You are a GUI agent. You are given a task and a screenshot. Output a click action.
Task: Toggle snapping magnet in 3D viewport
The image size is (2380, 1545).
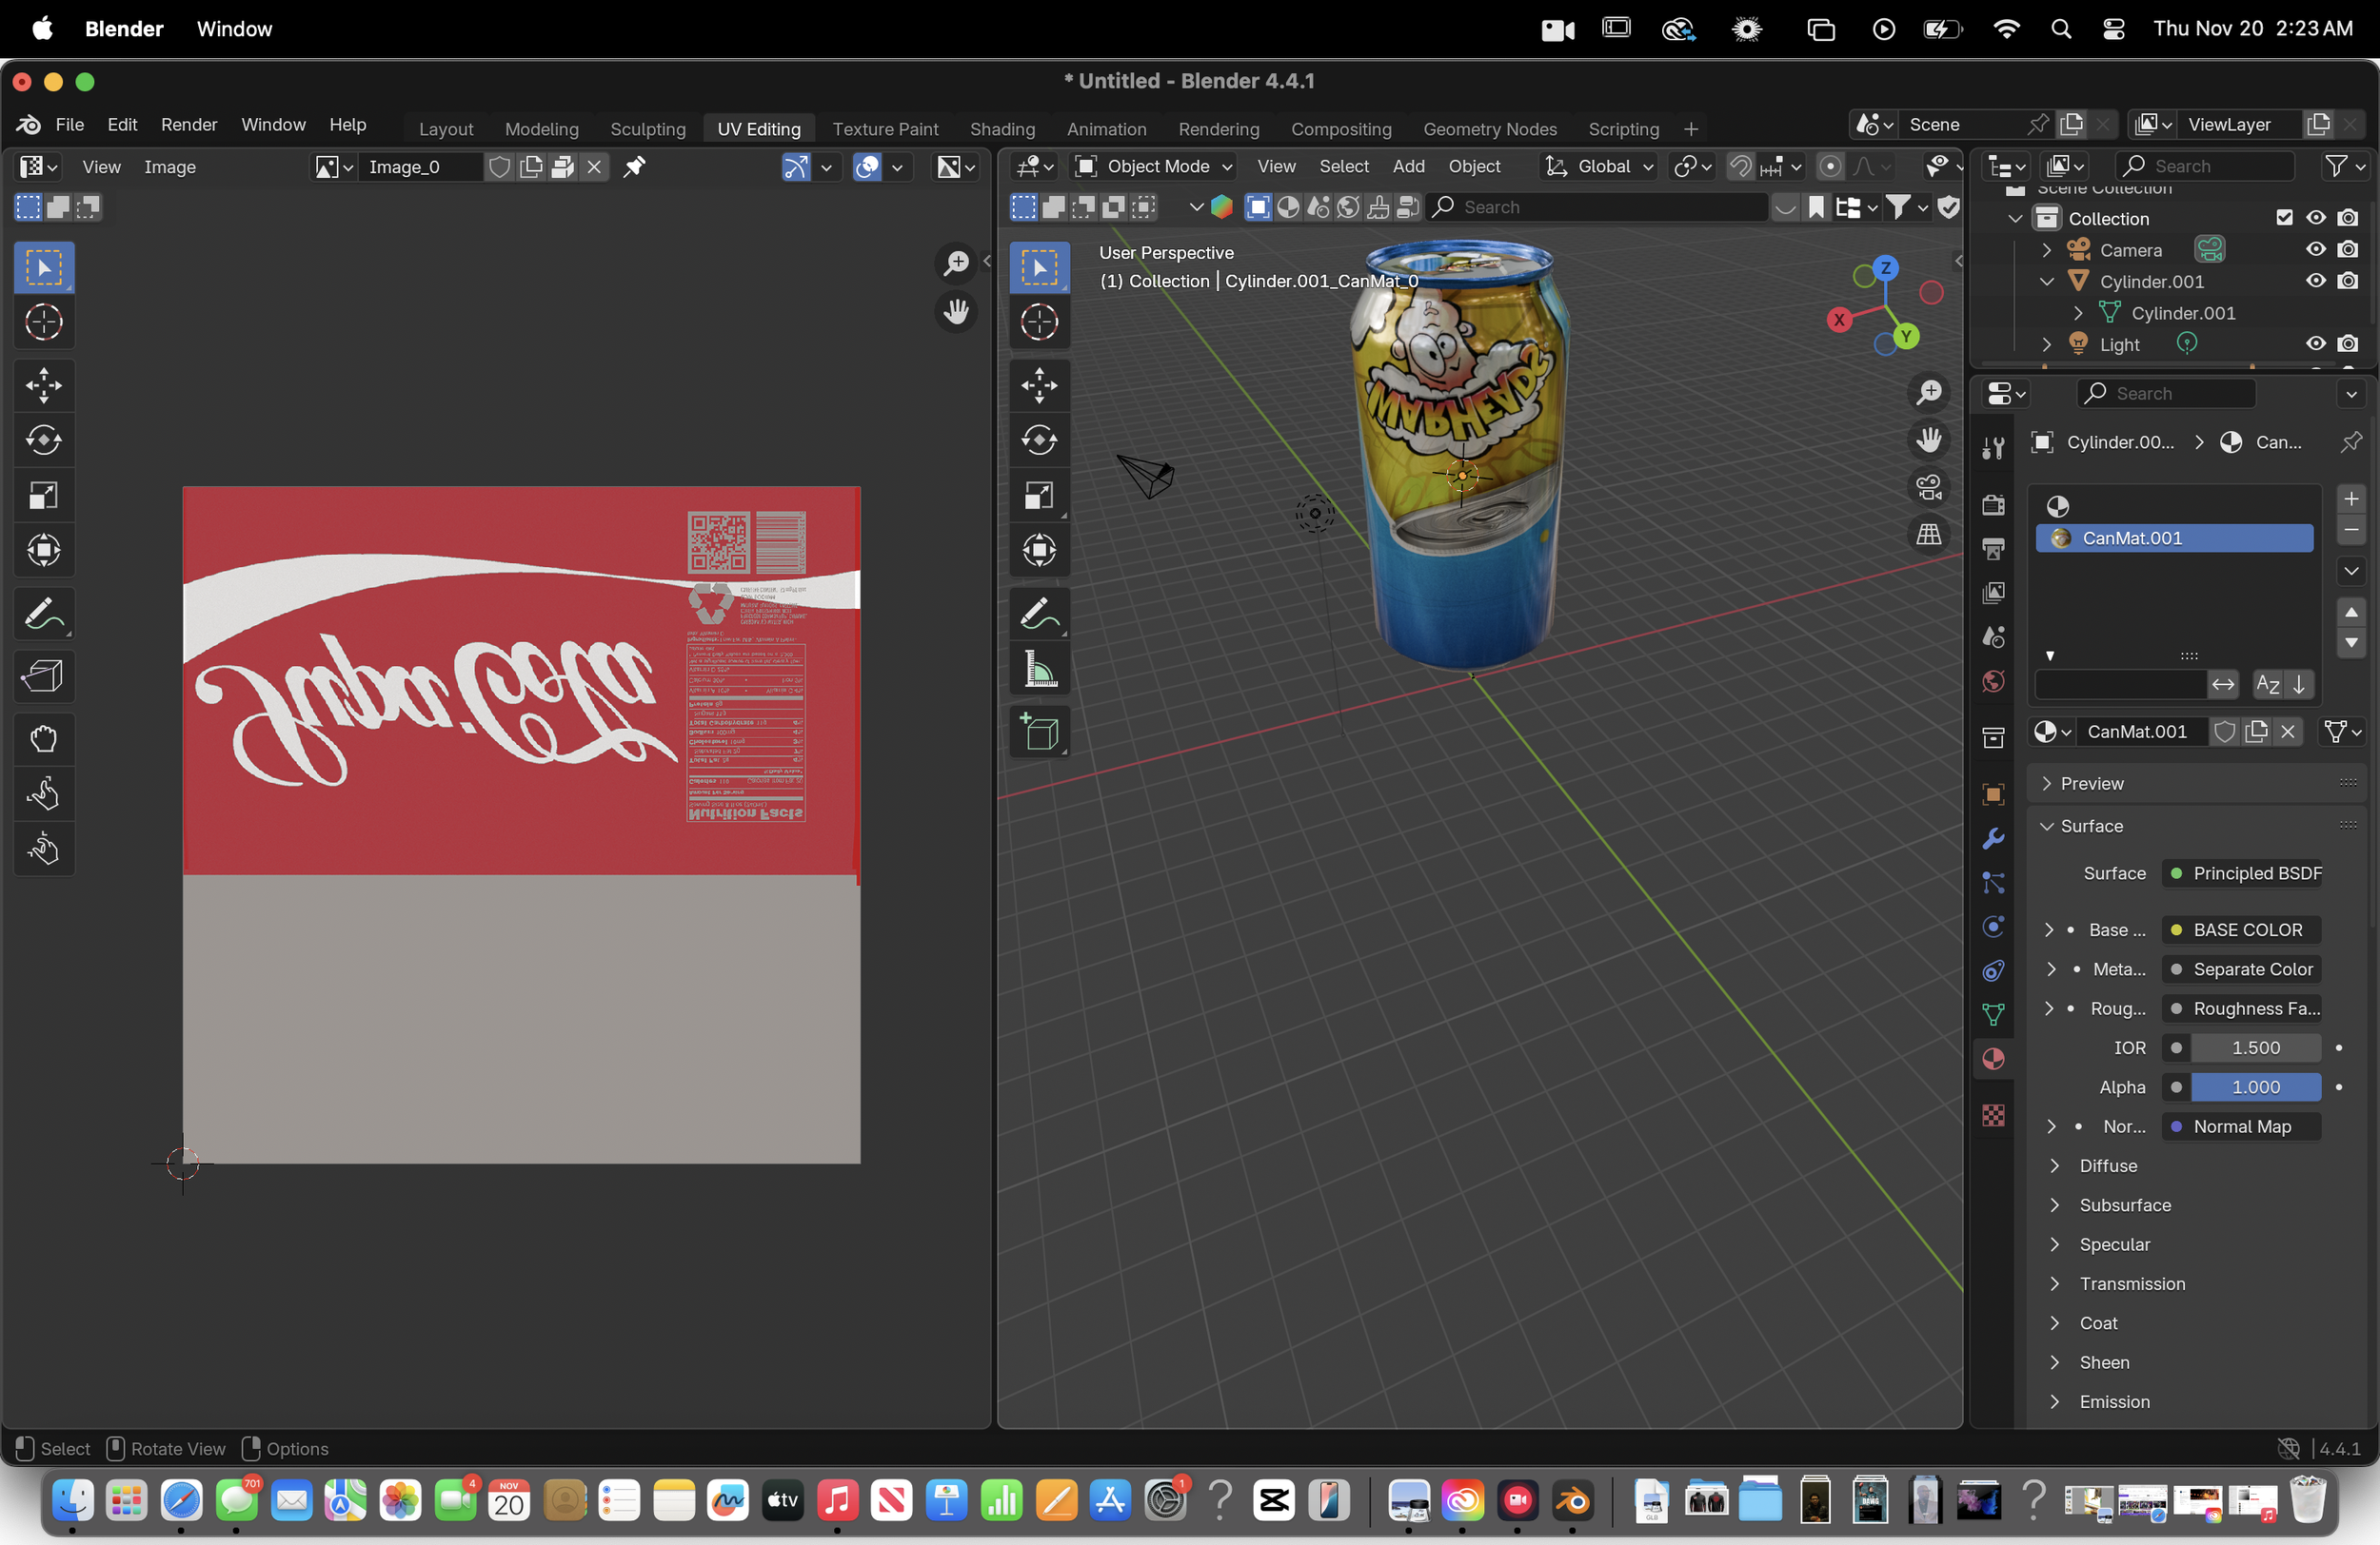1740,166
